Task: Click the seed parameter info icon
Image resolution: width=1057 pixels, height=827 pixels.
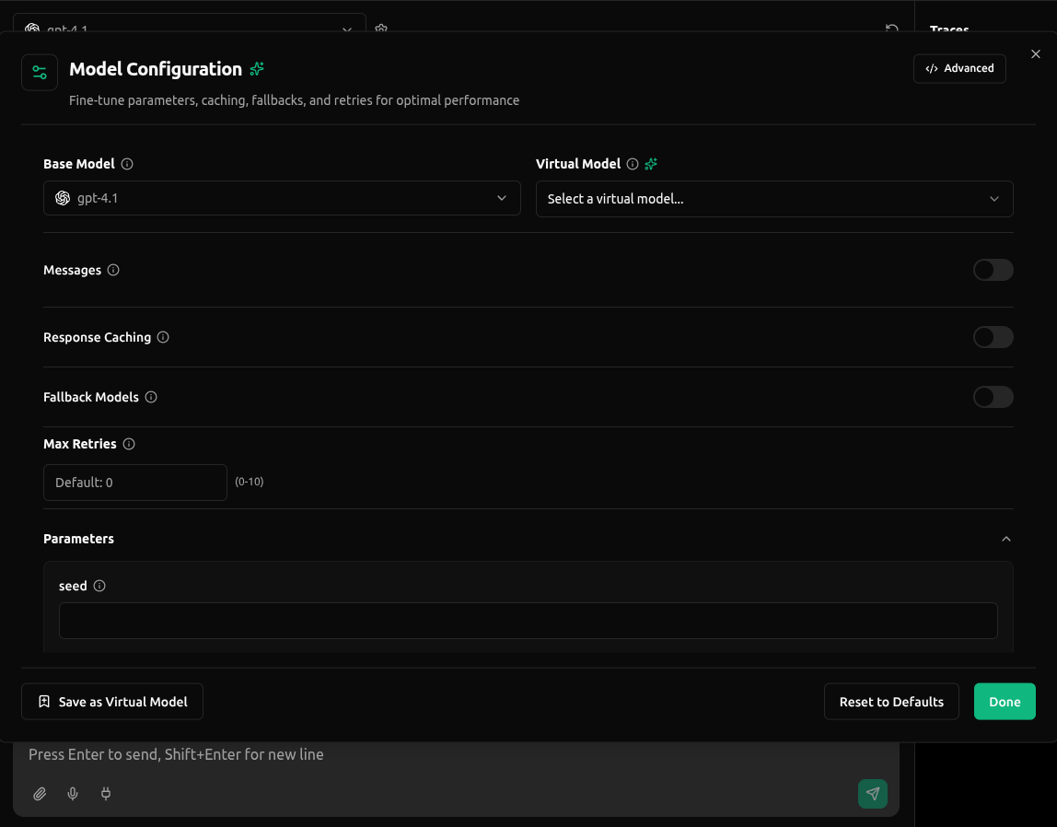Action: [99, 586]
